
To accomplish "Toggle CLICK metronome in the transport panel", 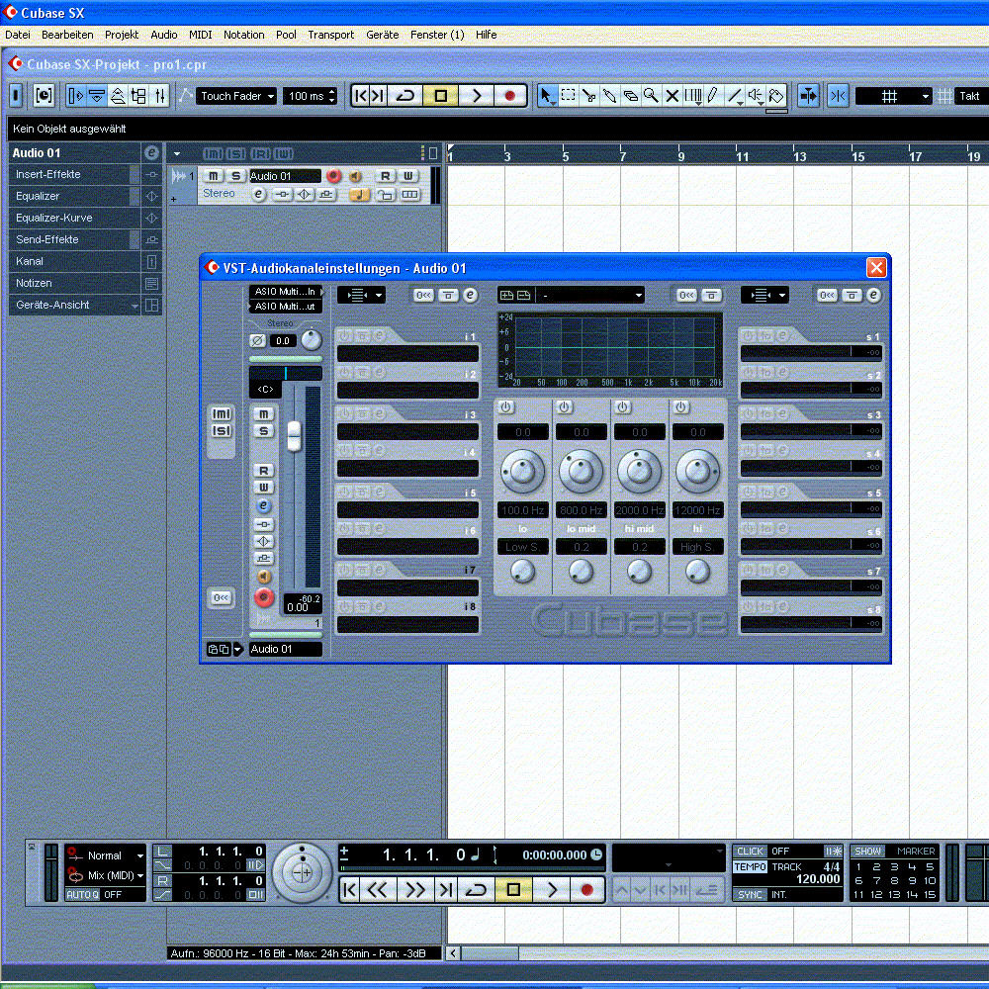I will [x=750, y=851].
